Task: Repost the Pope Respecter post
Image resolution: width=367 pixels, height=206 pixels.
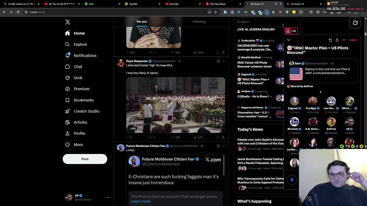Action: click(x=152, y=137)
